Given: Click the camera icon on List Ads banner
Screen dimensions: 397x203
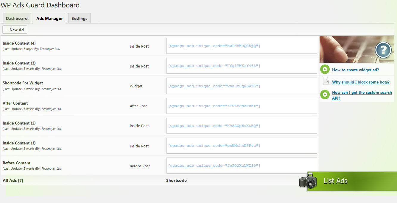Looking at the screenshot, I should point(308,180).
